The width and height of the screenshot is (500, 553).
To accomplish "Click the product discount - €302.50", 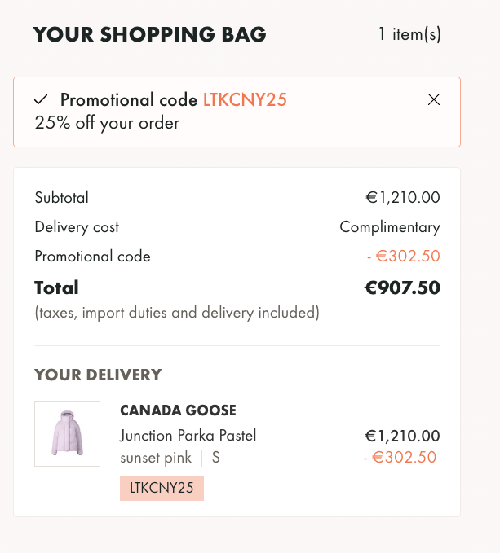I will pyautogui.click(x=400, y=458).
